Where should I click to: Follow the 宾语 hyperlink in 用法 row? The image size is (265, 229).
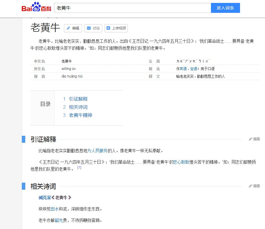pos(182,68)
